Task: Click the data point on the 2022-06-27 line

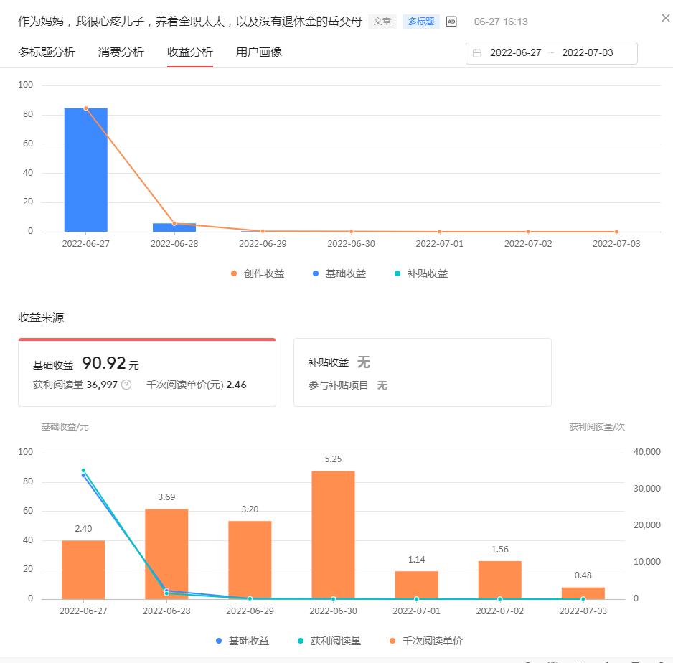Action: [x=86, y=107]
